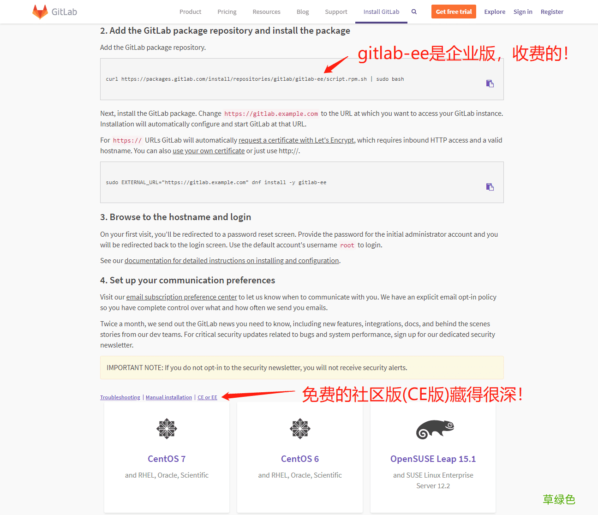Click the Get free trial button

pyautogui.click(x=454, y=12)
